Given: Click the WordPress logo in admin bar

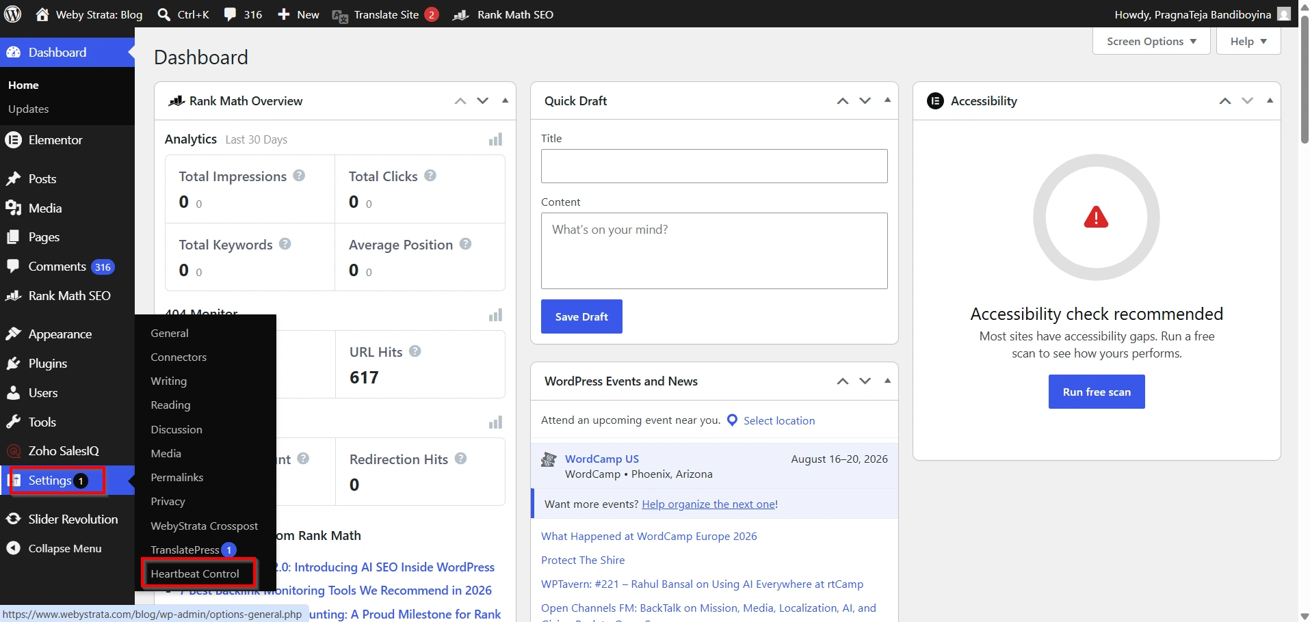Looking at the screenshot, I should (x=12, y=14).
